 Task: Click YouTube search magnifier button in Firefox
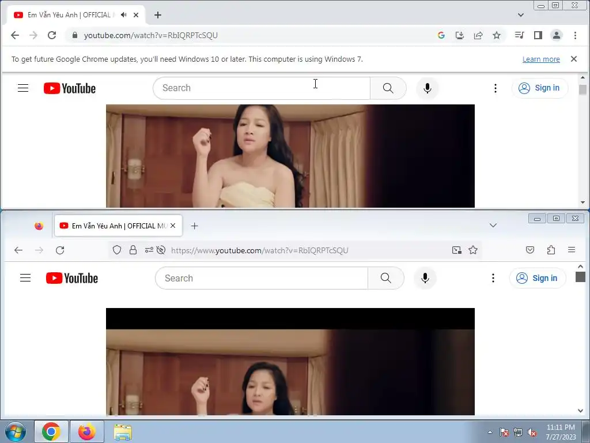point(385,278)
